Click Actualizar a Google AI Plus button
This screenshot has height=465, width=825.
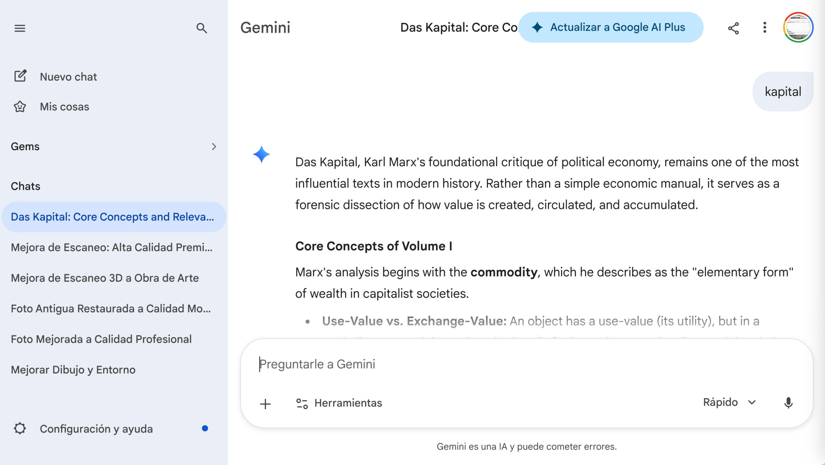[611, 27]
